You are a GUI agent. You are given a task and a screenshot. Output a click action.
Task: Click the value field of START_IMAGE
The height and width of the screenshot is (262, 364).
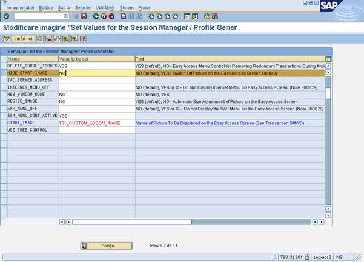coord(97,123)
